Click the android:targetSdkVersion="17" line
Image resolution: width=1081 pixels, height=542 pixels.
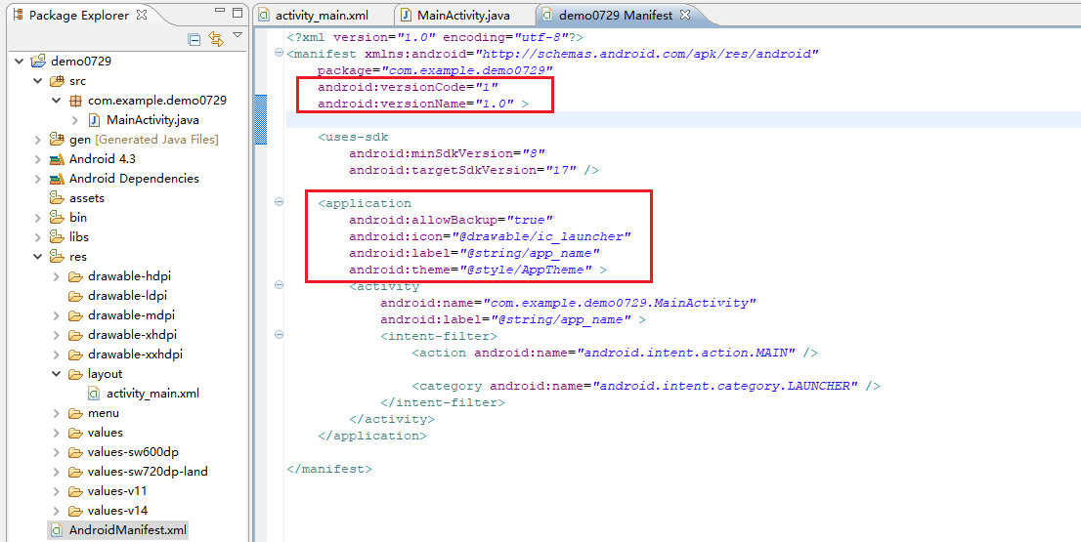tap(474, 170)
